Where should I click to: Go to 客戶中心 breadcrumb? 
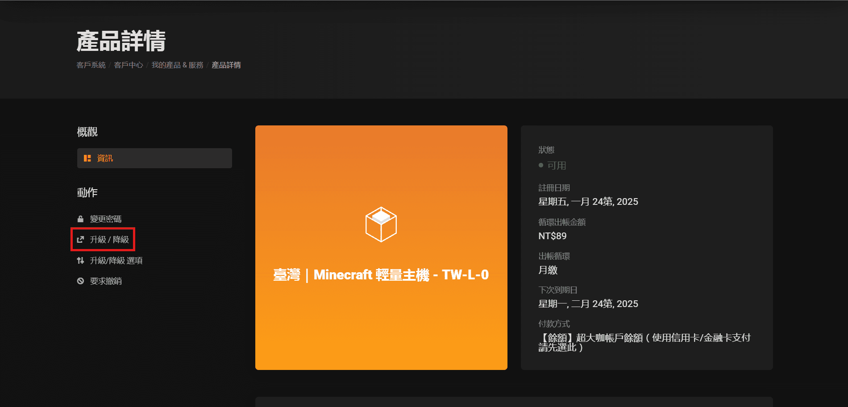pyautogui.click(x=129, y=65)
